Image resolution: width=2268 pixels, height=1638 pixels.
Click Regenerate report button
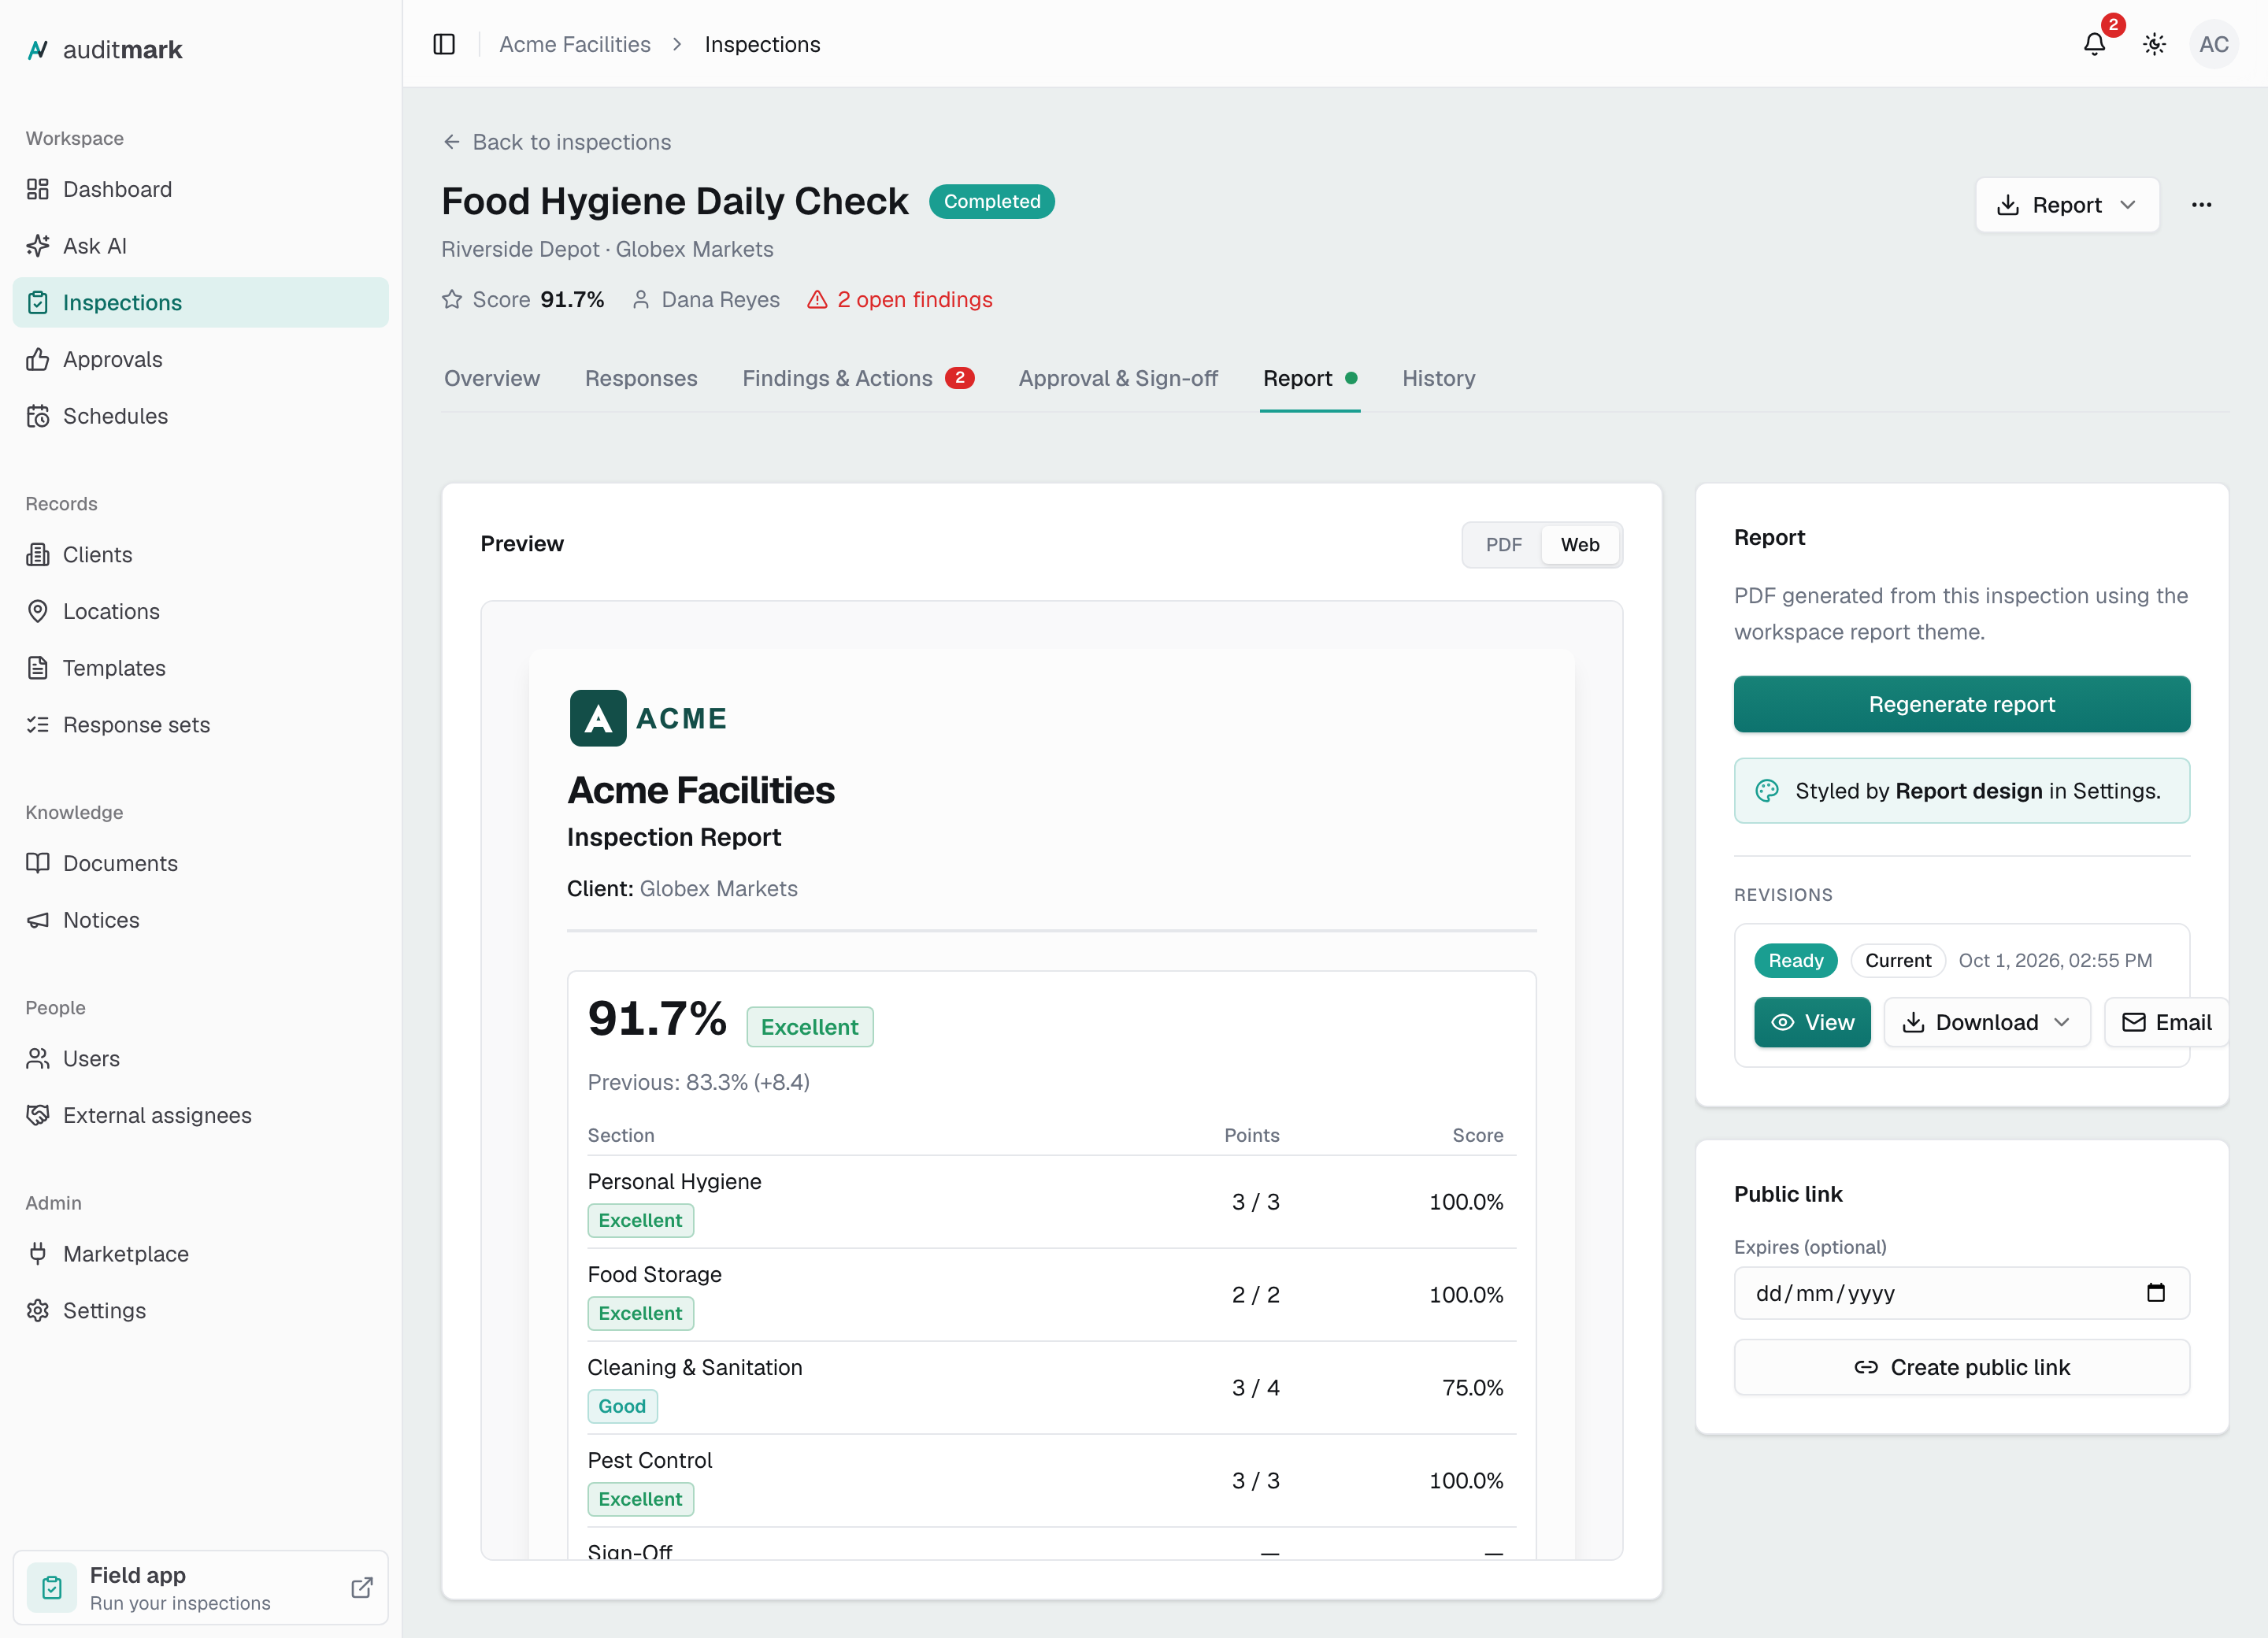click(1961, 704)
